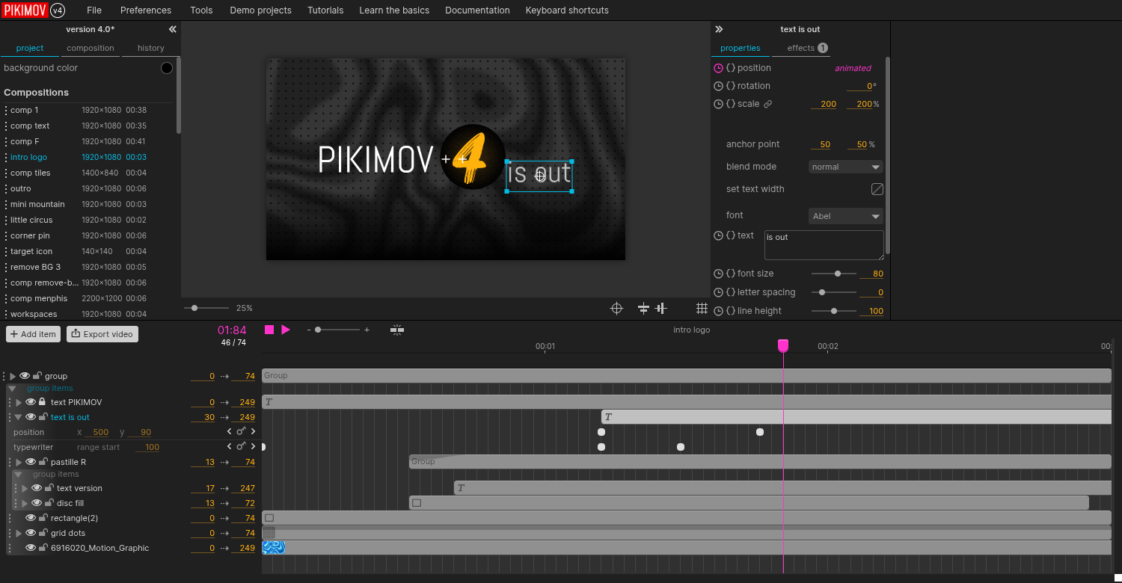The image size is (1122, 583).
Task: Switch to the effects tab
Action: click(x=807, y=48)
